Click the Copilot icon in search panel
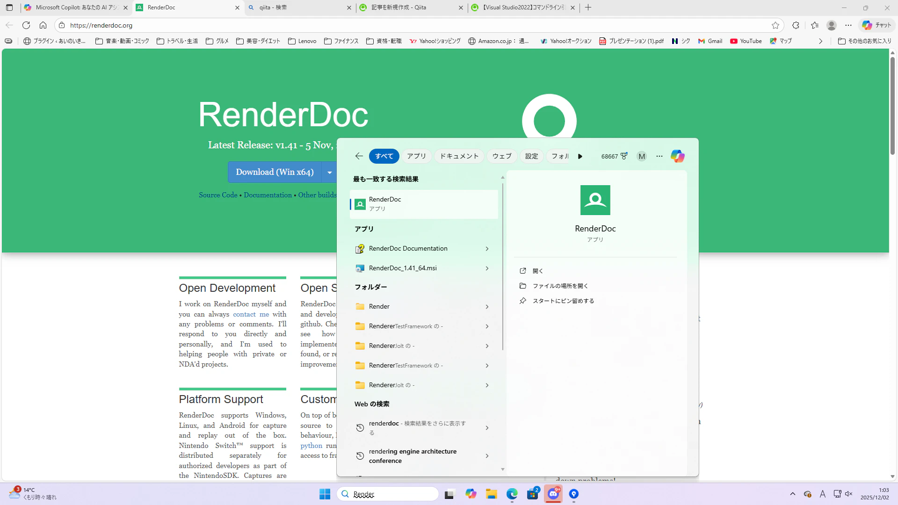 pyautogui.click(x=677, y=156)
